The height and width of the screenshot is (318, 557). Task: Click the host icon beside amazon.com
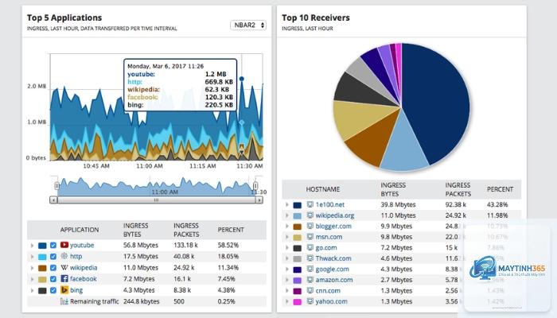[310, 280]
